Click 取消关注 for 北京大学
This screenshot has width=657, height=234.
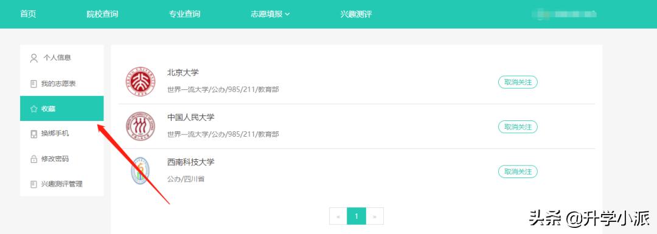pyautogui.click(x=518, y=82)
